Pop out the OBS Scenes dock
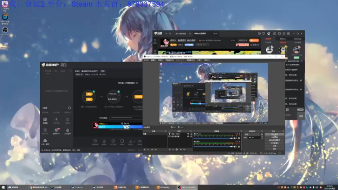The image size is (338, 190). pos(166,131)
